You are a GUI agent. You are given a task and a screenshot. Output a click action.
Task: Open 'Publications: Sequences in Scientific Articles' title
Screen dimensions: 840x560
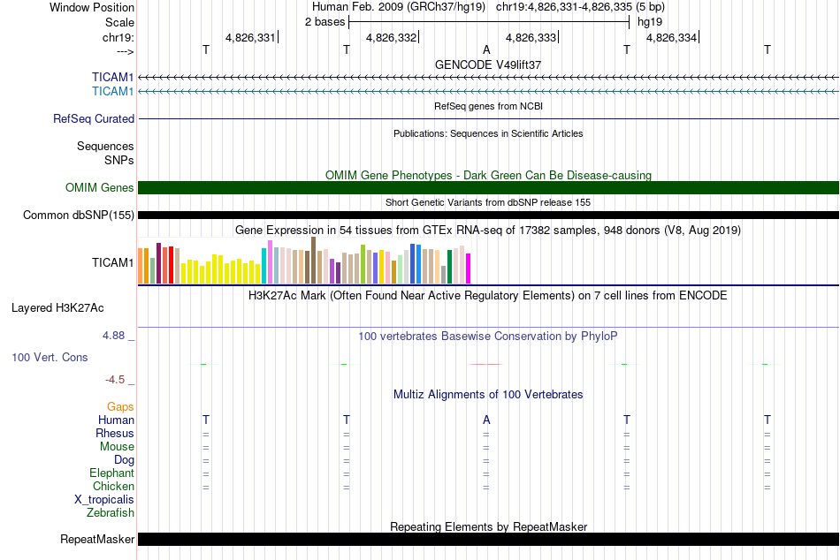pos(488,133)
